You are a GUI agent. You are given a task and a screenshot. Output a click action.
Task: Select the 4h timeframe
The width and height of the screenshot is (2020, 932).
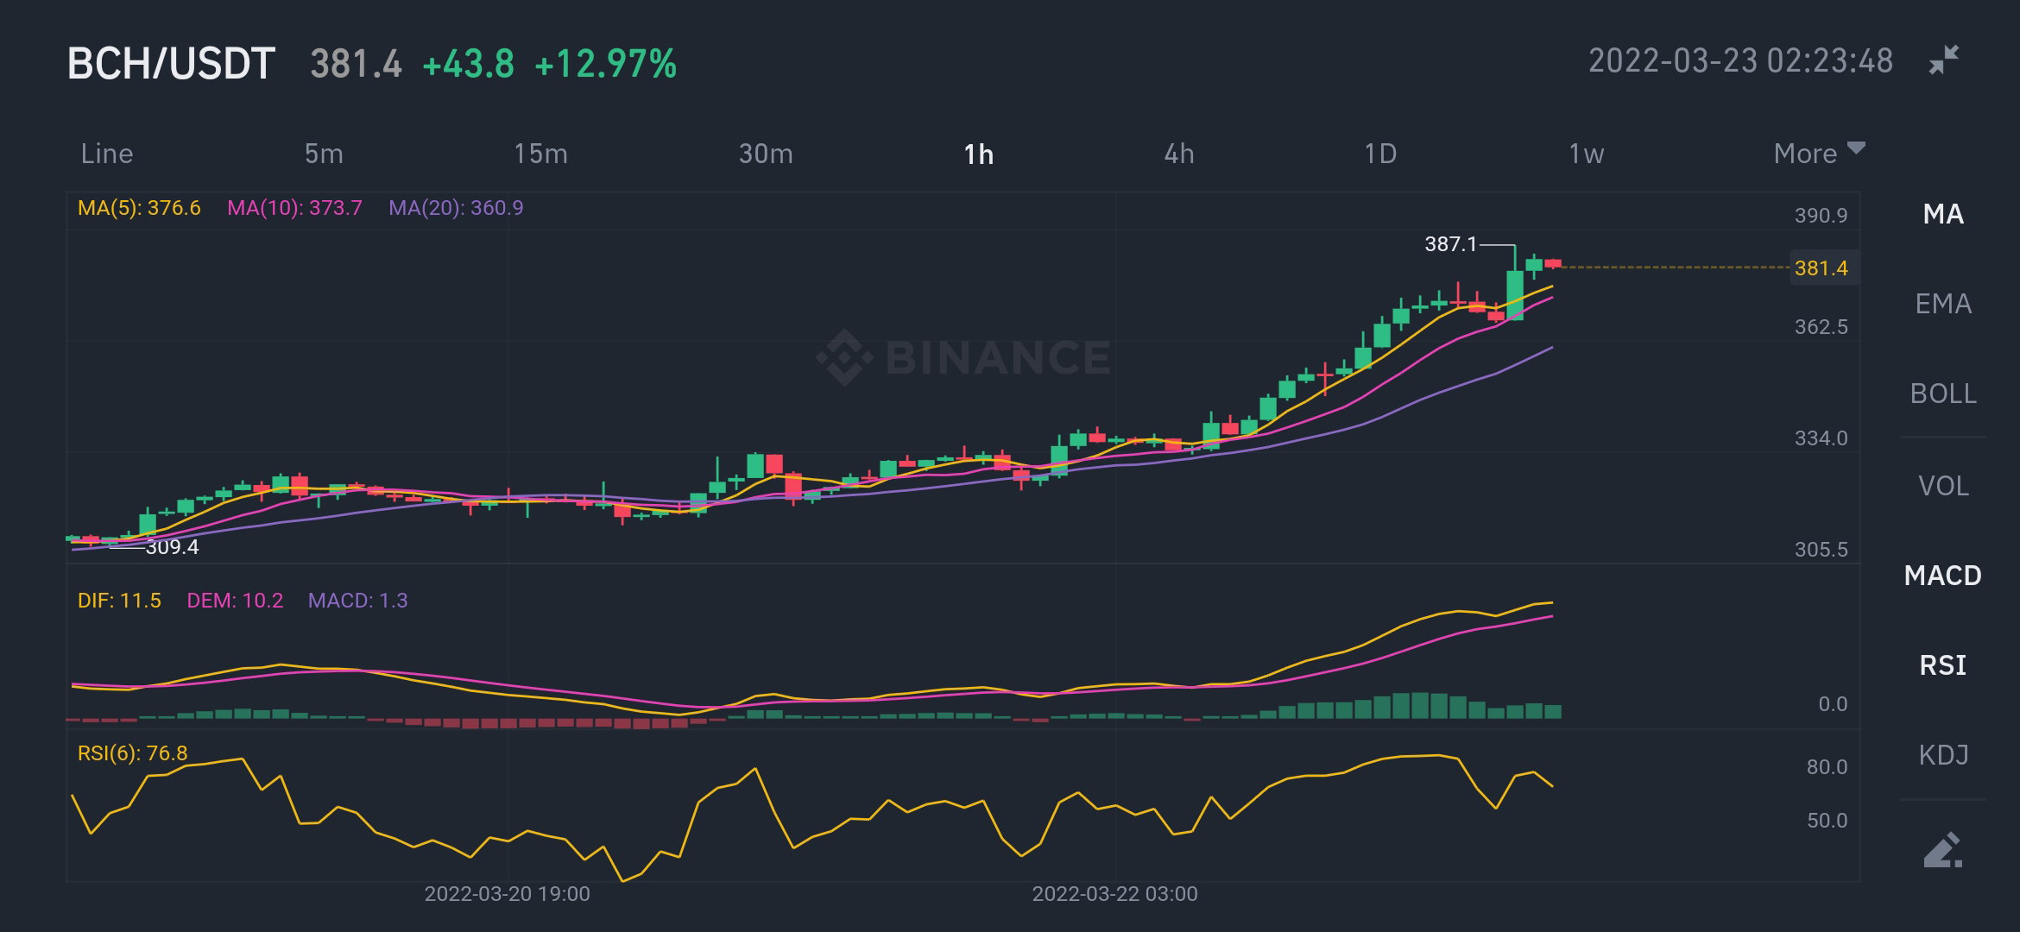[1179, 154]
